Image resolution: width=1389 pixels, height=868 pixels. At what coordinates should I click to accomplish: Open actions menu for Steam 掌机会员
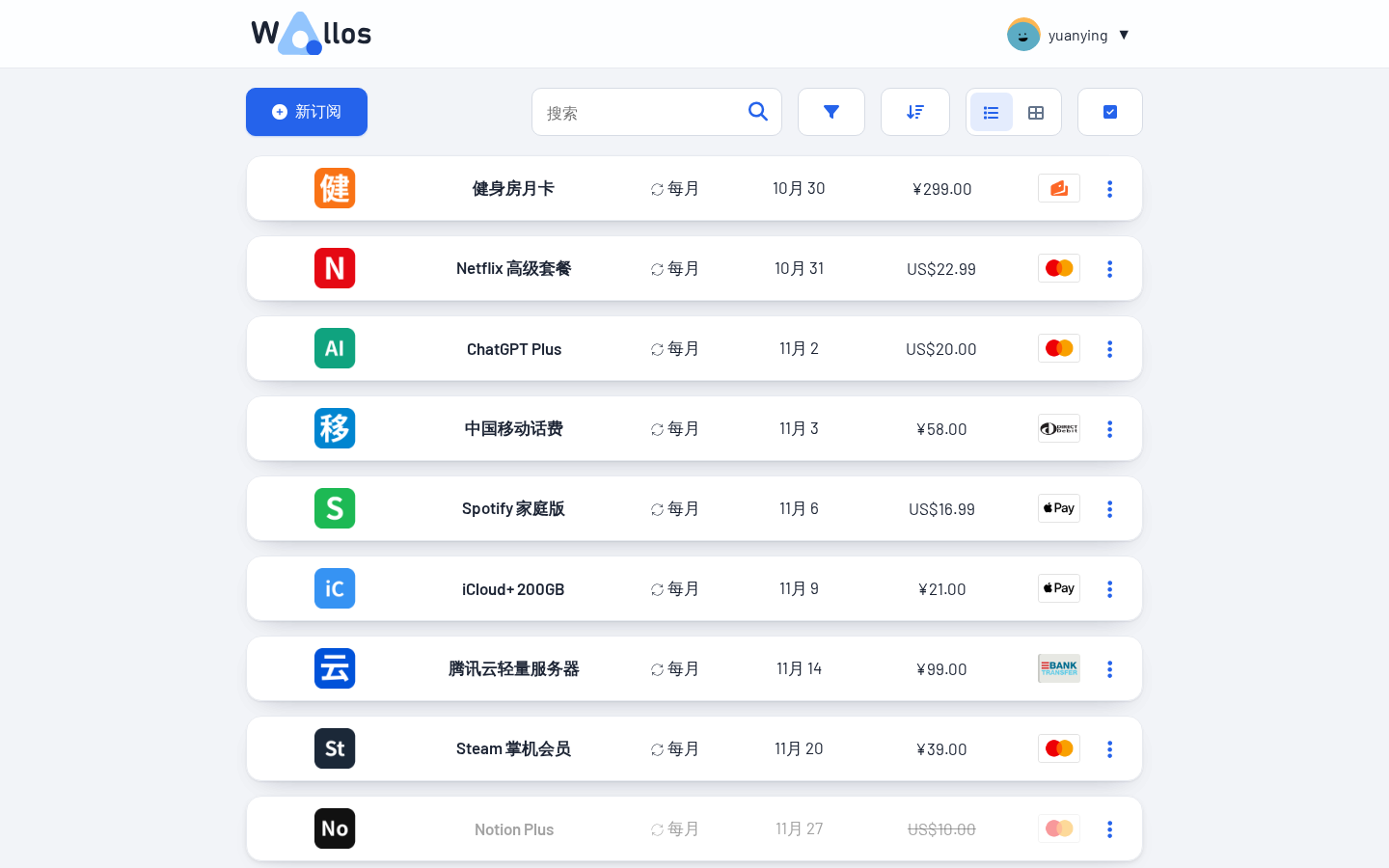[1110, 749]
